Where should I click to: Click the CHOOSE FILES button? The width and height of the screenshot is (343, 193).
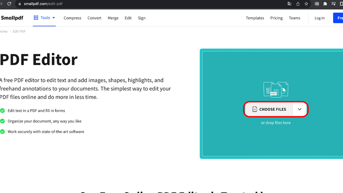(x=269, y=109)
